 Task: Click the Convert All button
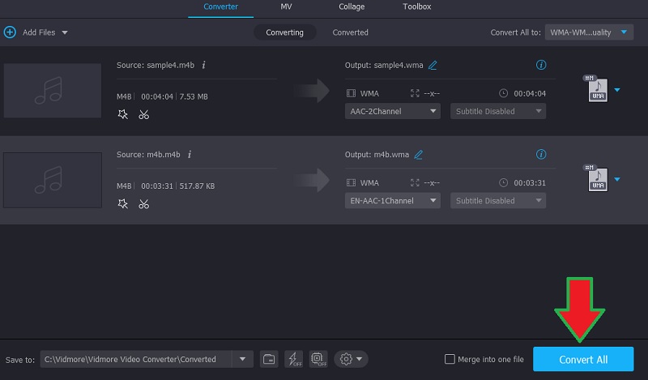[x=583, y=359]
